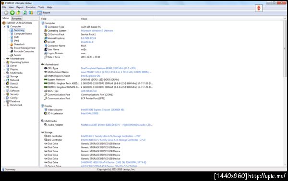288x181 pixels.
Task: Expand the Network tree node
Action: pyautogui.click(x=4, y=80)
